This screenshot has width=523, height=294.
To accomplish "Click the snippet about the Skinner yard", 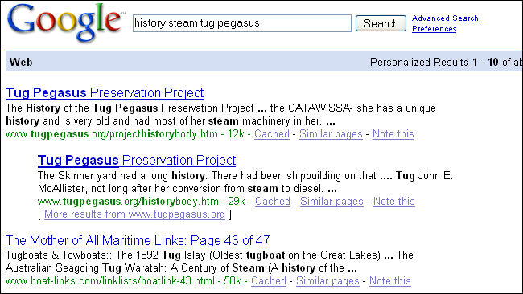I will (245, 182).
